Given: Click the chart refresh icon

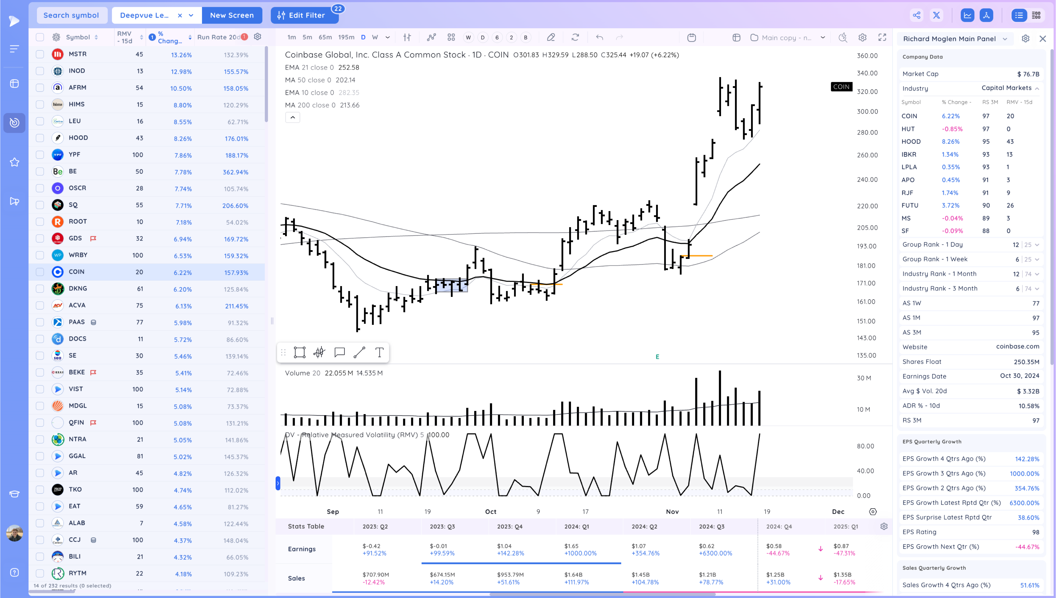Looking at the screenshot, I should point(575,37).
